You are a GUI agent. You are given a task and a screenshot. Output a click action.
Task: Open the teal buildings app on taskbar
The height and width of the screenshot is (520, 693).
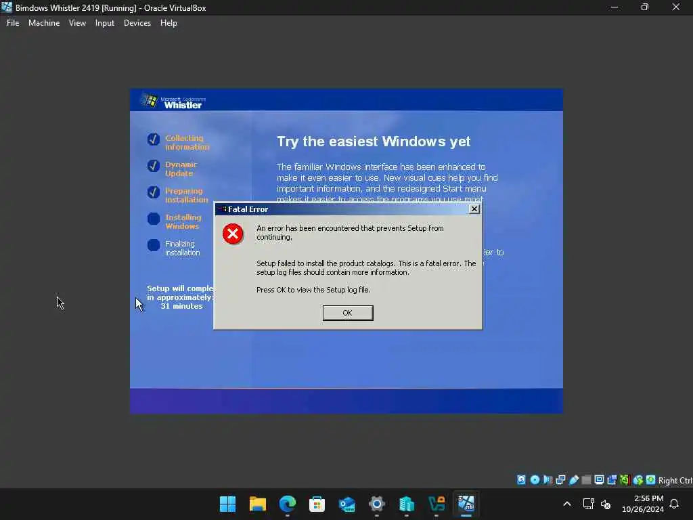tap(407, 504)
